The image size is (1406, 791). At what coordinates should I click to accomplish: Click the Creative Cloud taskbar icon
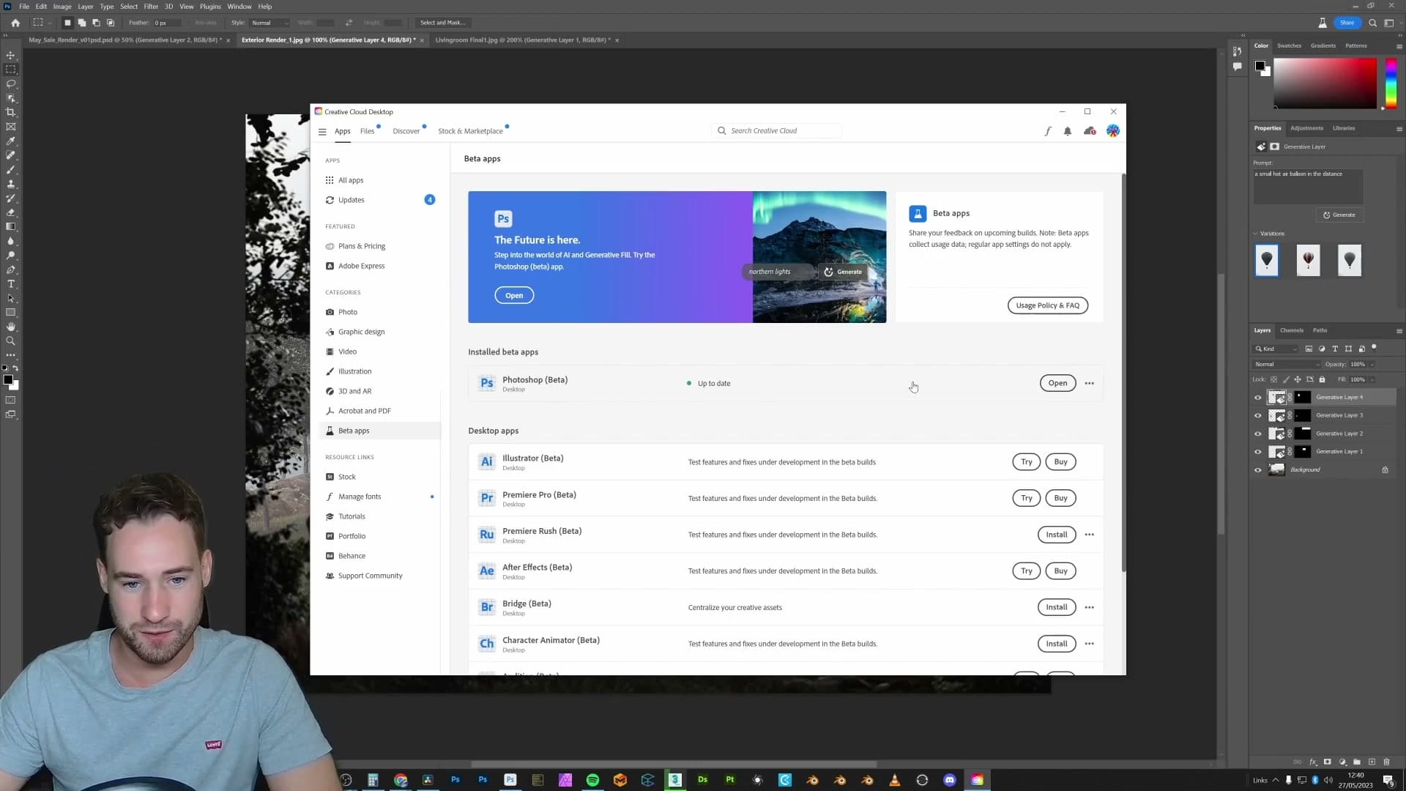click(x=978, y=780)
